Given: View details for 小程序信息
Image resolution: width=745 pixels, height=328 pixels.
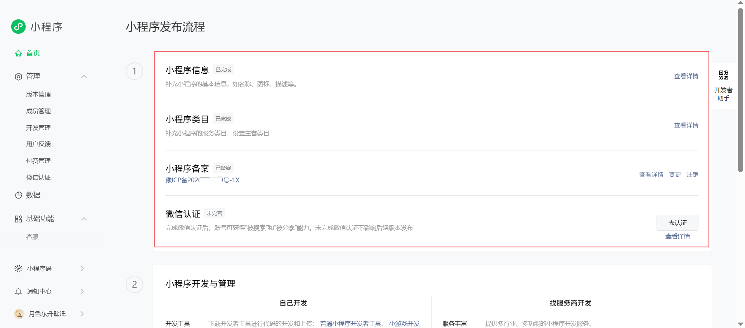Looking at the screenshot, I should (x=686, y=76).
